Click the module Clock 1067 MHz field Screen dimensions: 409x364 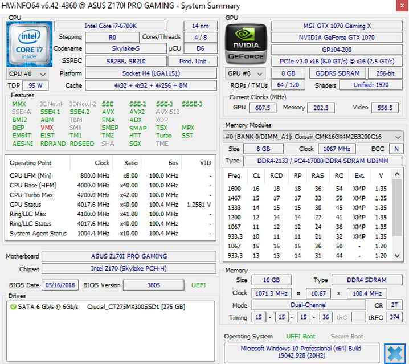pyautogui.click(x=337, y=149)
